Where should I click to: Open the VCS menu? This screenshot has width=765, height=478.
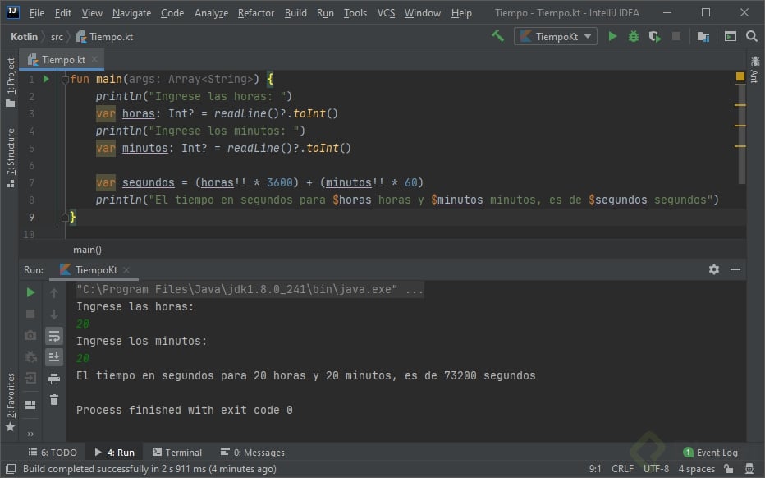[386, 13]
